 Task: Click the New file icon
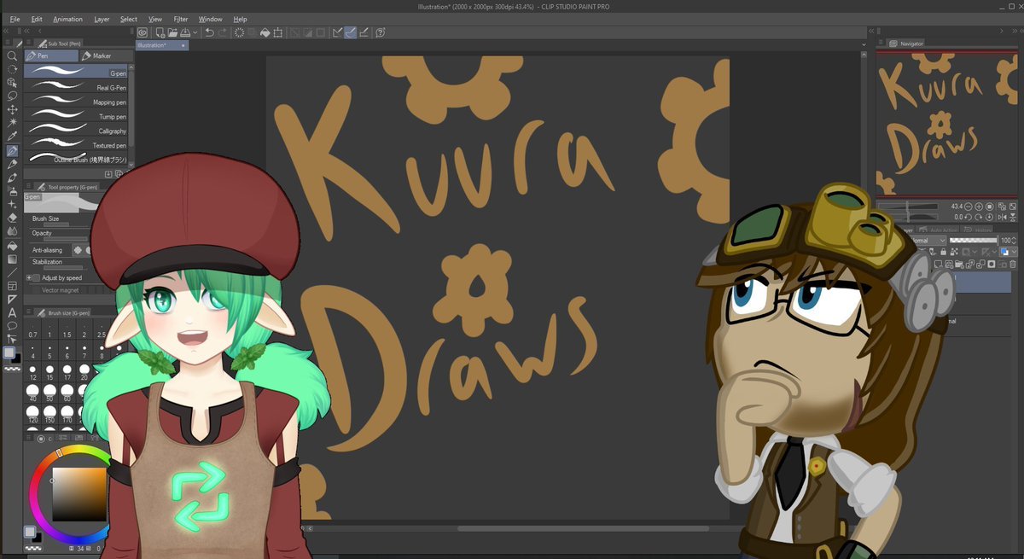pyautogui.click(x=160, y=32)
